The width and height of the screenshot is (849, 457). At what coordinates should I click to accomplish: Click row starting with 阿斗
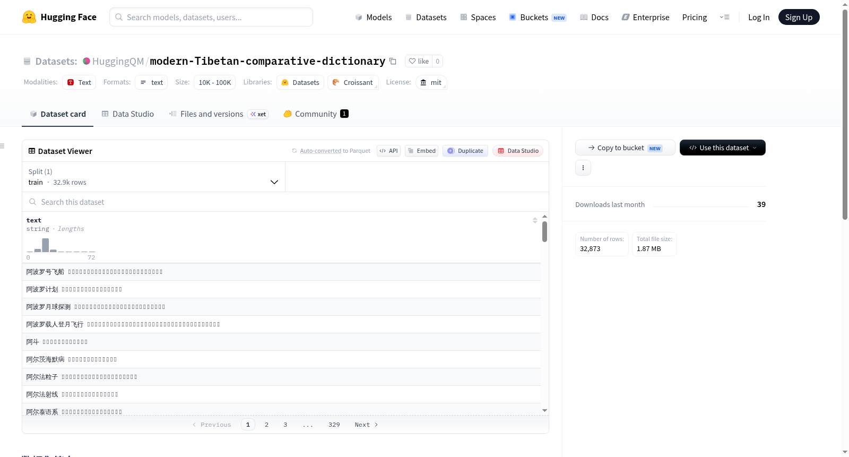coord(281,342)
